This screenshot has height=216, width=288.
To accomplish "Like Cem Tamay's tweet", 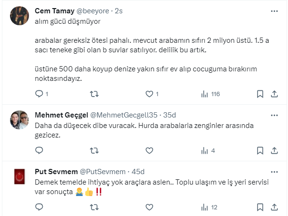I will [x=149, y=94].
